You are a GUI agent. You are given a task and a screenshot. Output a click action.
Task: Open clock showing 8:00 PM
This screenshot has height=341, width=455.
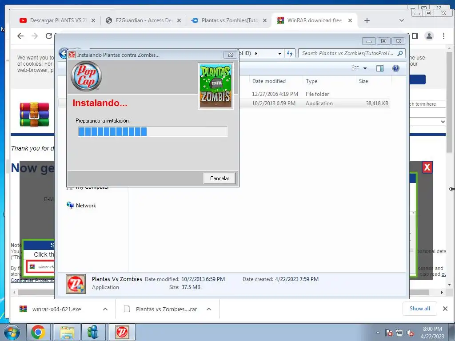click(432, 333)
